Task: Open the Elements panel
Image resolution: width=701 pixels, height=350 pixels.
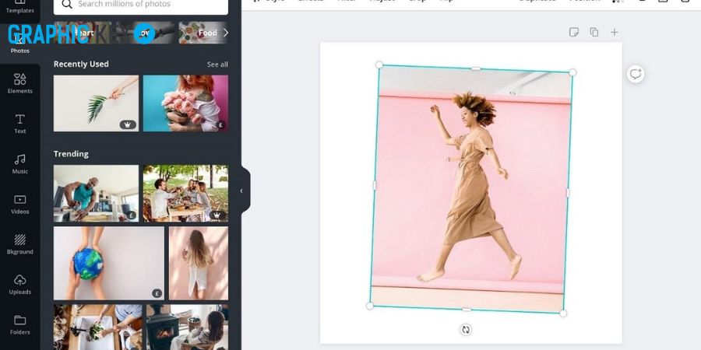Action: (20, 83)
